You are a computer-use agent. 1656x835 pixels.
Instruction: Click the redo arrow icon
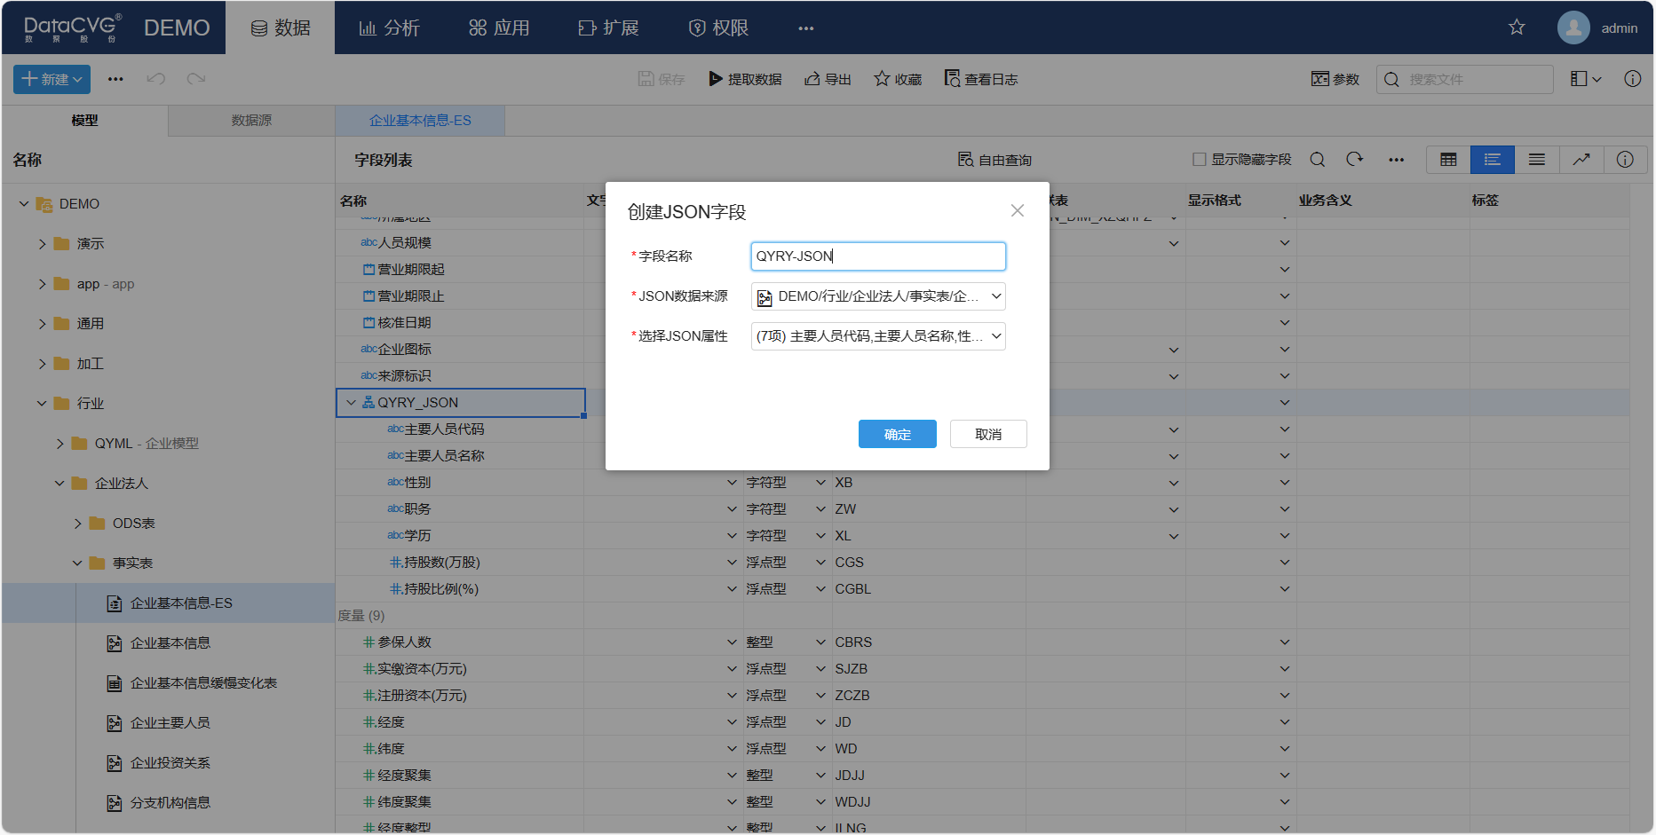pos(196,79)
